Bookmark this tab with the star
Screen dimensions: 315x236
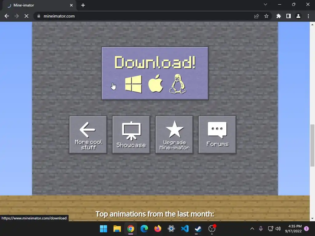266,16
